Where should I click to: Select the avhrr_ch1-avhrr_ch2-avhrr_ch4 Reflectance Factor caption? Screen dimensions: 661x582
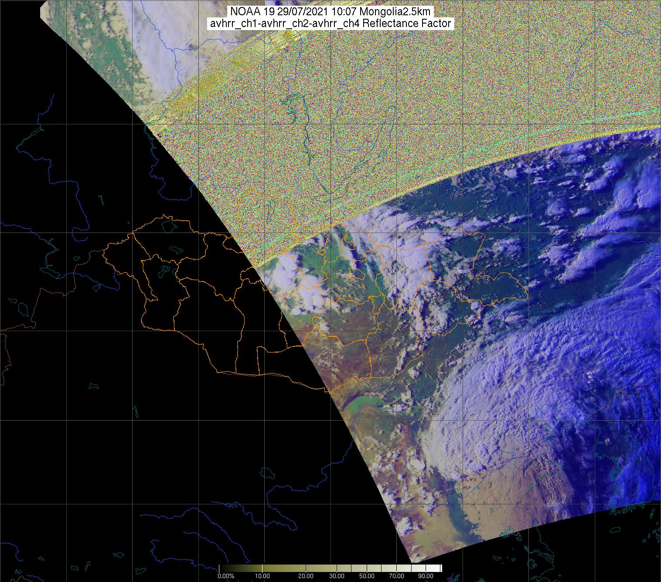coord(330,24)
